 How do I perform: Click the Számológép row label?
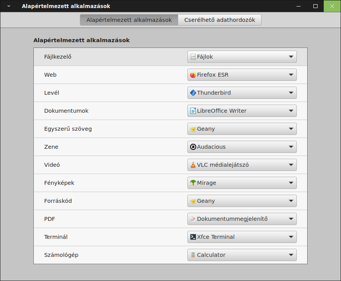point(61,255)
